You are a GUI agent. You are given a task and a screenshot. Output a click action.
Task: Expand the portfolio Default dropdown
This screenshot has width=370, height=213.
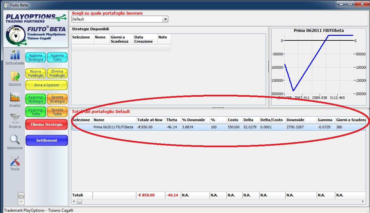pyautogui.click(x=165, y=19)
